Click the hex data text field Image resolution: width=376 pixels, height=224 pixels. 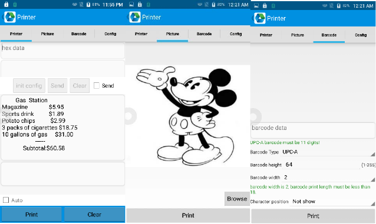click(x=62, y=51)
